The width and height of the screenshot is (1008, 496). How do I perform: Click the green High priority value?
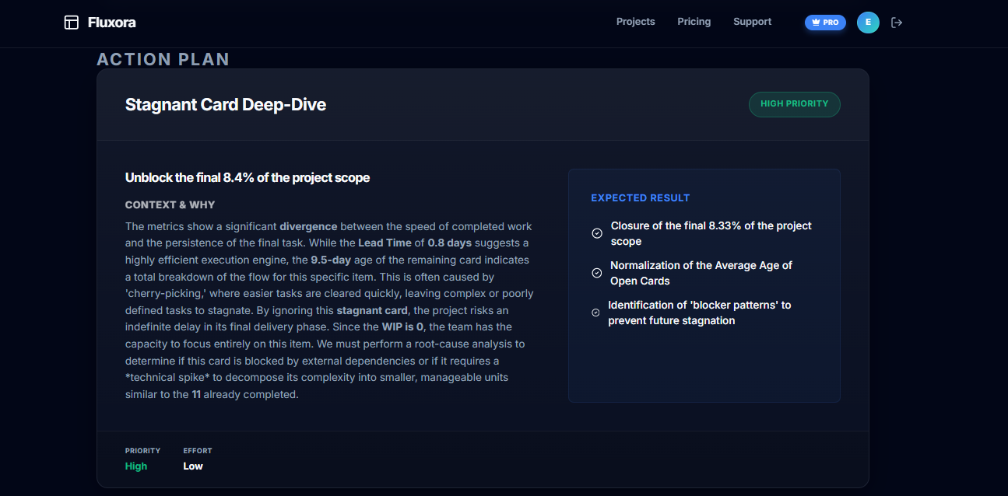point(136,466)
